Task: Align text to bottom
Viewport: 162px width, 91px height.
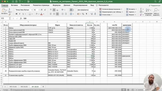Action: (57, 10)
